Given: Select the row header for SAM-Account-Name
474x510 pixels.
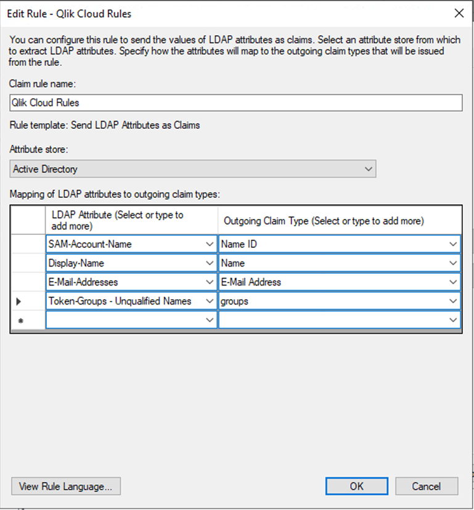Looking at the screenshot, I should coord(28,244).
